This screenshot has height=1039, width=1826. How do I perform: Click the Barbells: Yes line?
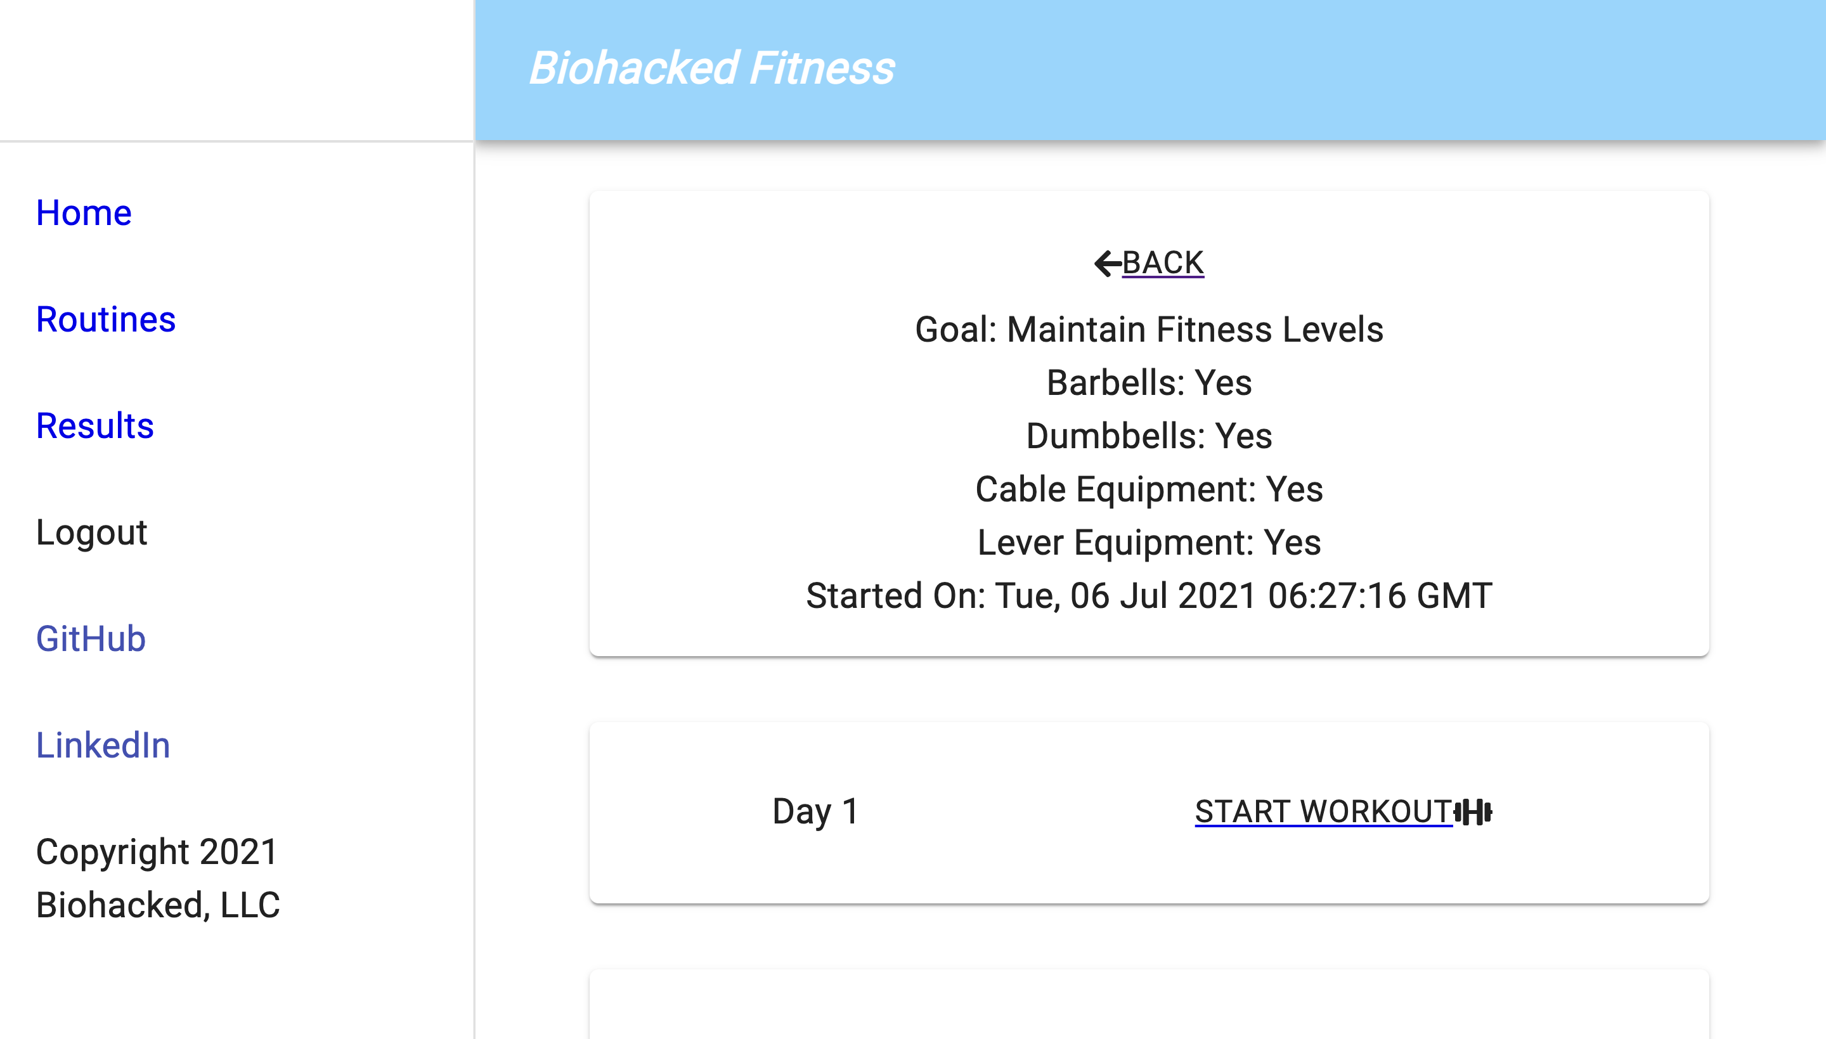pyautogui.click(x=1149, y=383)
